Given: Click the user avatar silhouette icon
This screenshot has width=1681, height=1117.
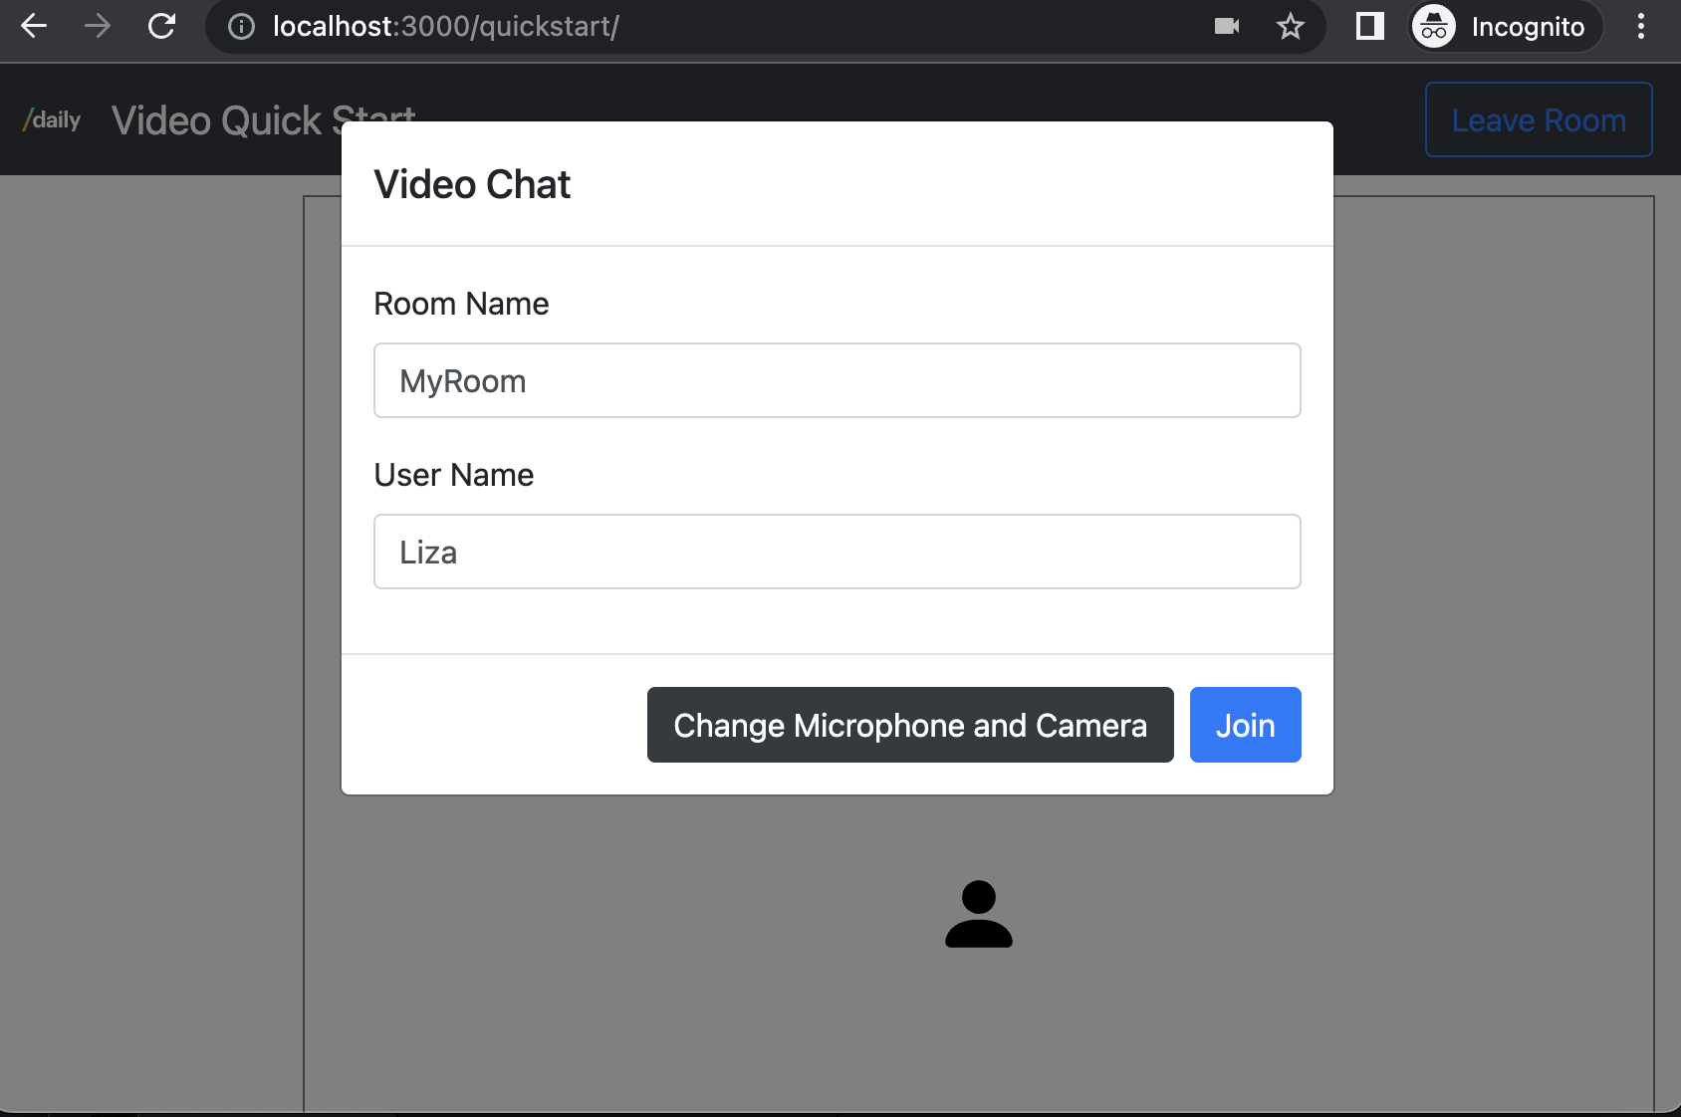Looking at the screenshot, I should point(980,914).
